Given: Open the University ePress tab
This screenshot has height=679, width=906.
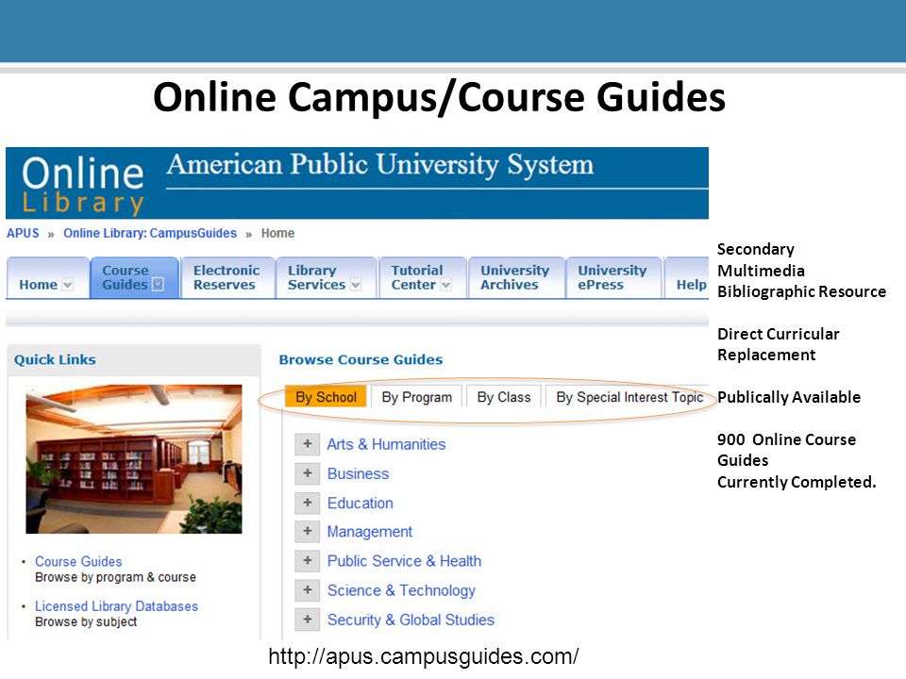Looking at the screenshot, I should [613, 277].
